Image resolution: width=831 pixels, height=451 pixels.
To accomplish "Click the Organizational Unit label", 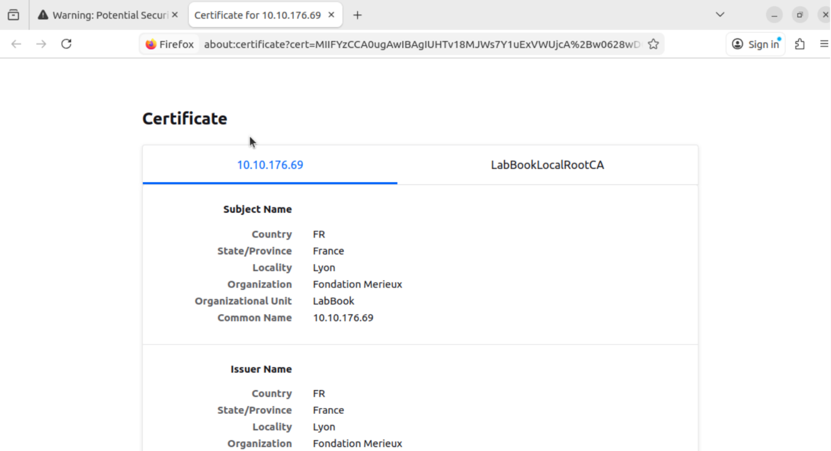I will coord(243,301).
